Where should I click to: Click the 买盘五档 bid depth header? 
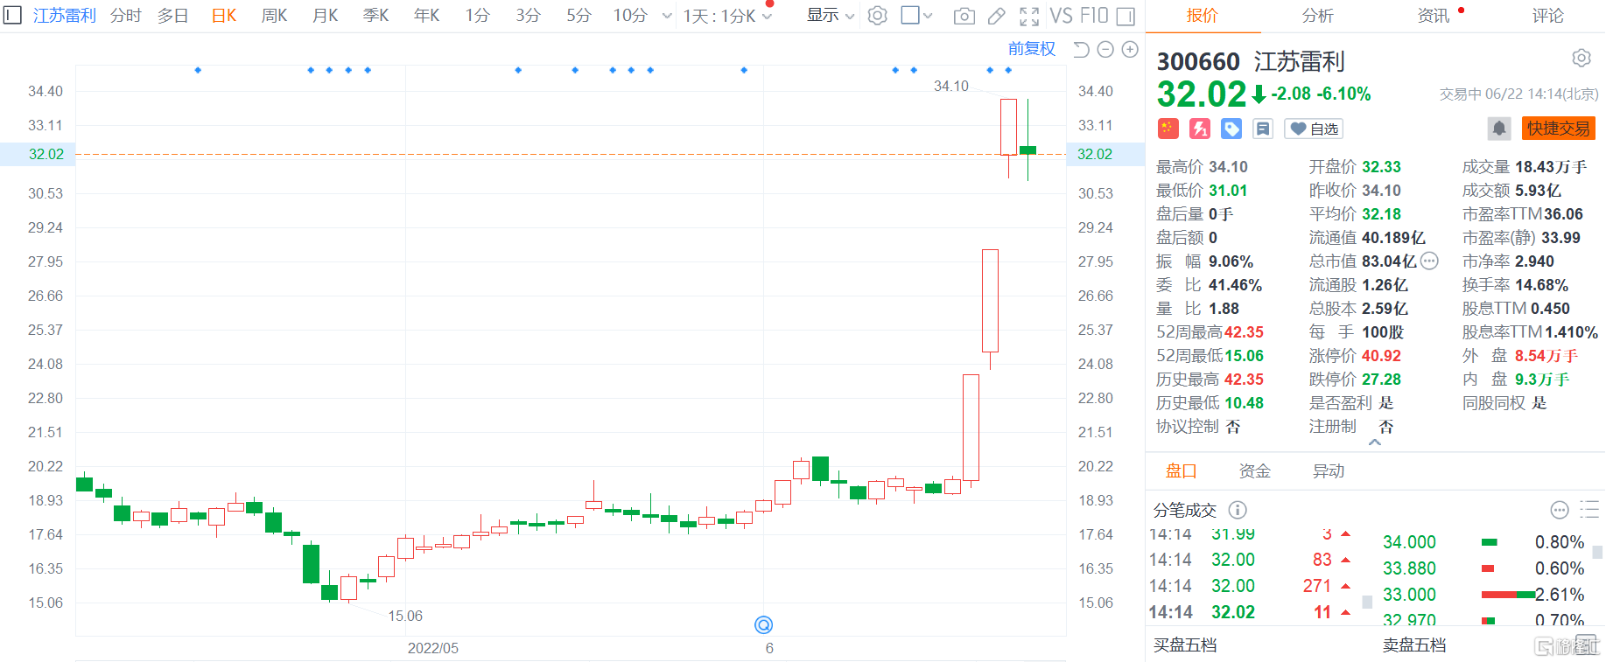pos(1185,645)
